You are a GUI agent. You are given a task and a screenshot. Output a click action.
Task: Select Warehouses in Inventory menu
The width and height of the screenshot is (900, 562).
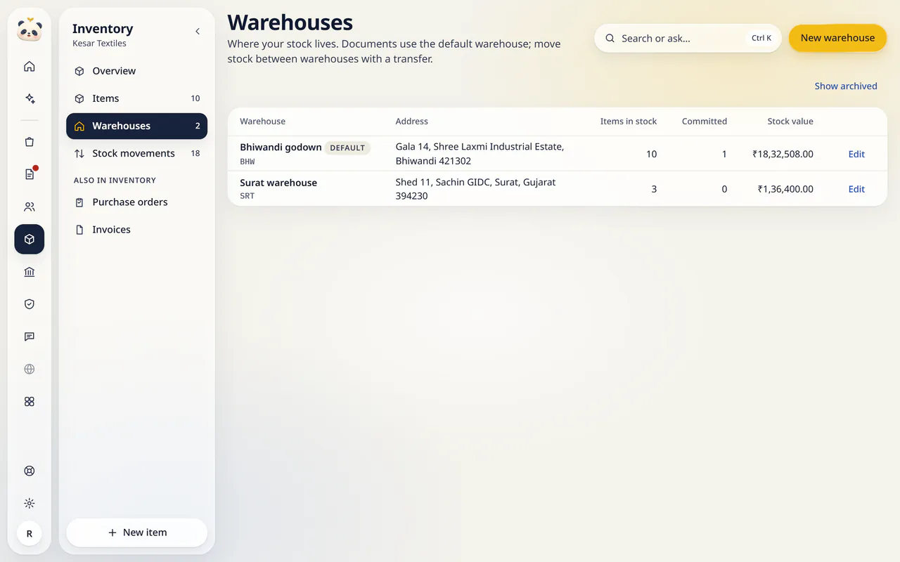[136, 126]
